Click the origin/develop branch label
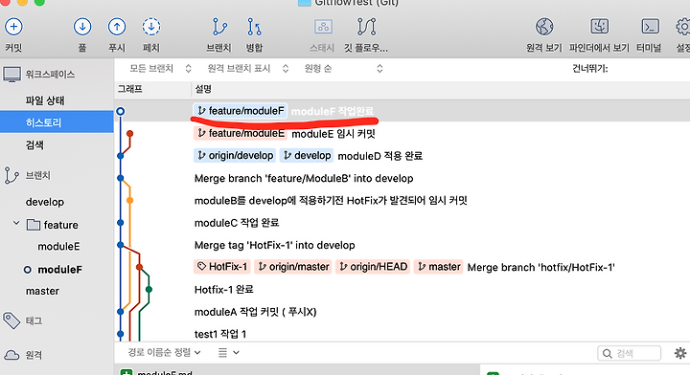 click(x=235, y=155)
